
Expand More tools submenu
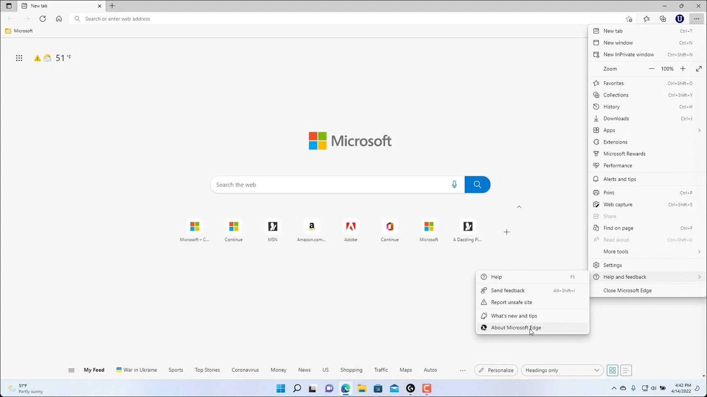(647, 252)
